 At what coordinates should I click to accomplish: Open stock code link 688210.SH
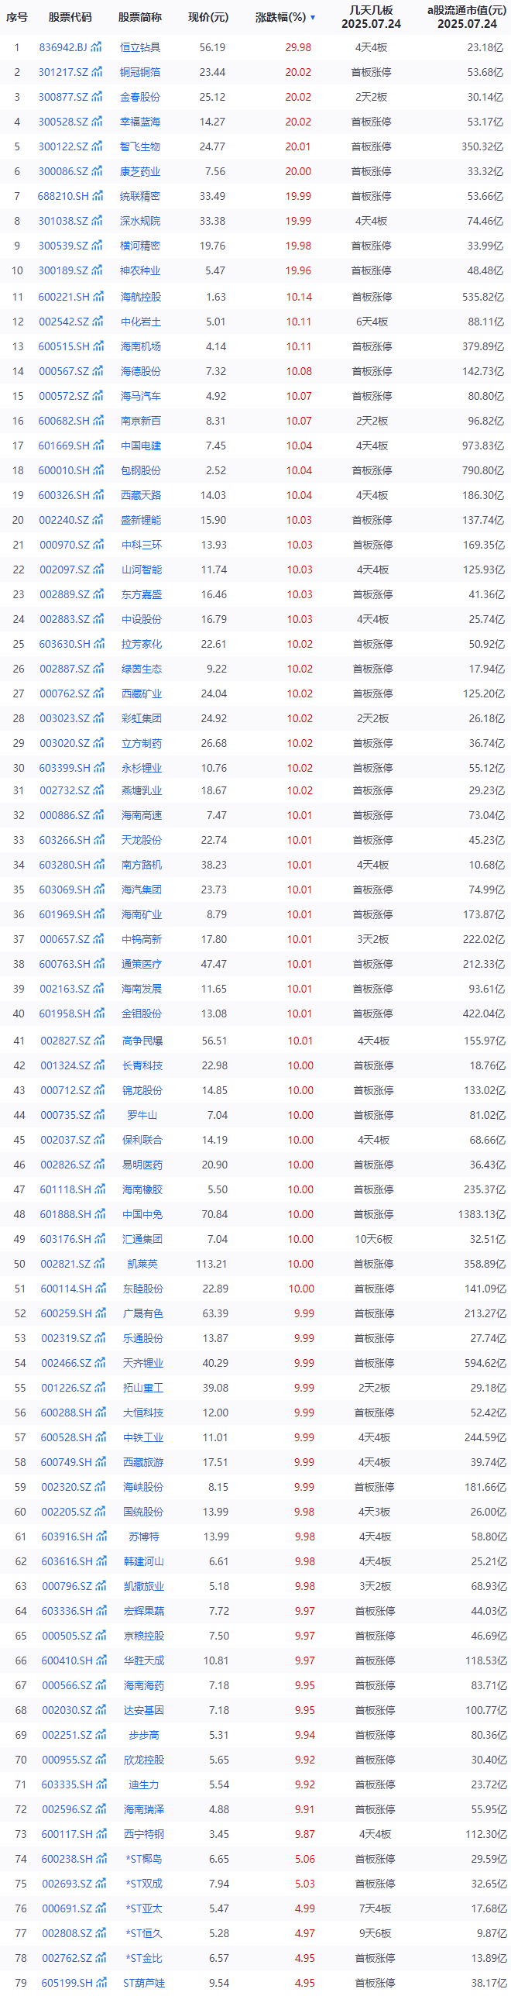pyautogui.click(x=63, y=196)
